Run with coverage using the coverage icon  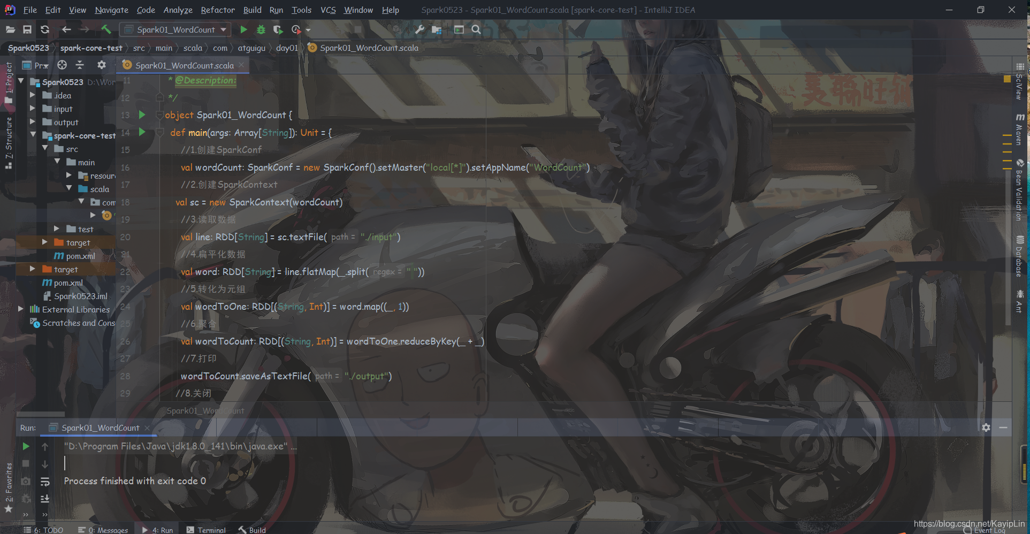coord(278,29)
